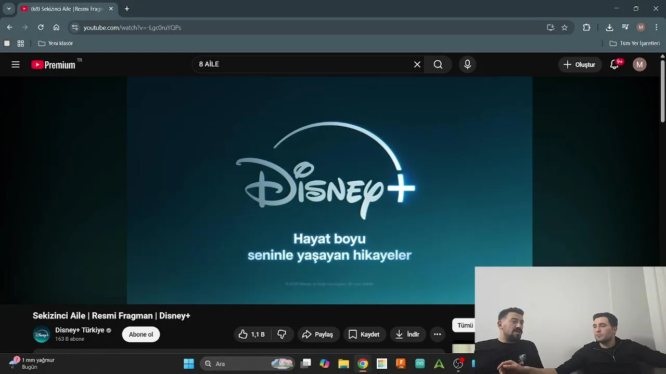666x374 pixels.
Task: Open the Arduino IDE taskbar icon
Action: 420,364
